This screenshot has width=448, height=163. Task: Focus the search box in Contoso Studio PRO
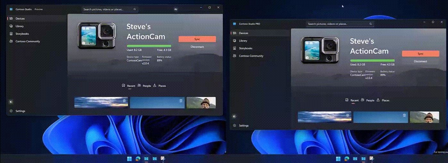pos(338,24)
